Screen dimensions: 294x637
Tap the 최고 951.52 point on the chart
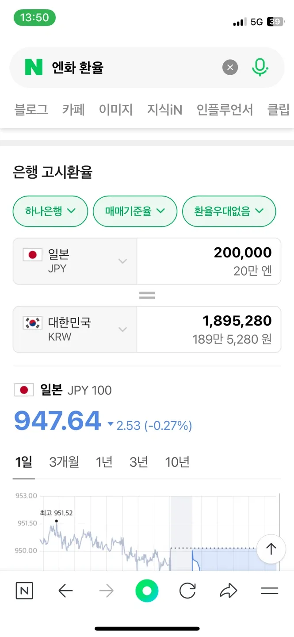point(56,521)
